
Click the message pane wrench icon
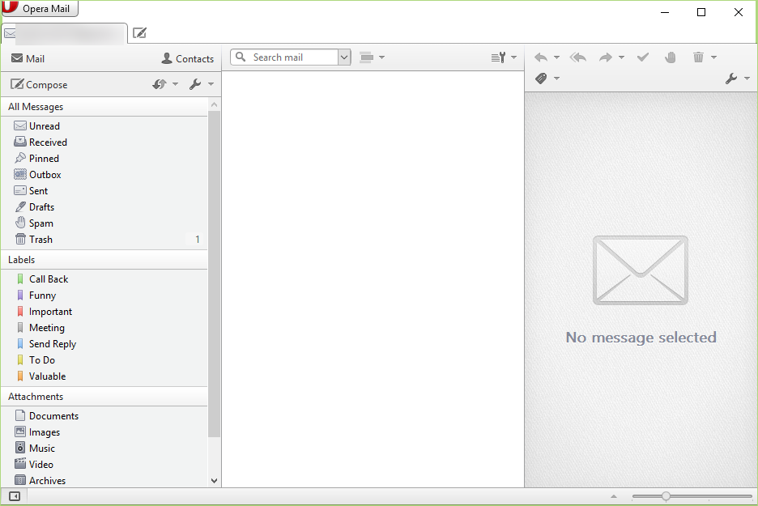[731, 79]
